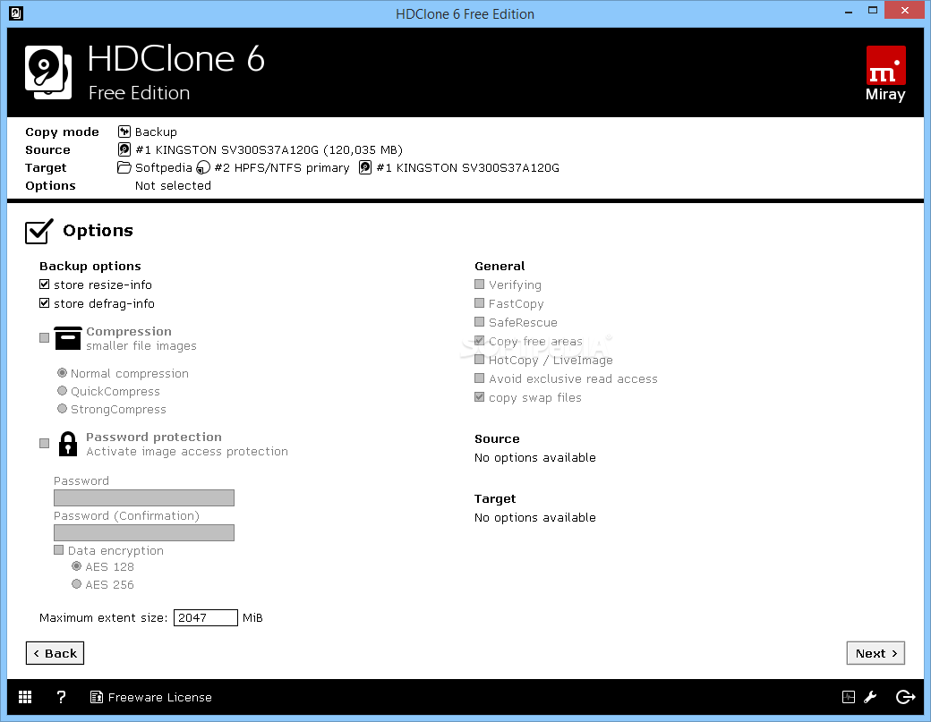This screenshot has height=722, width=931.
Task: Click the Password input field
Action: click(144, 497)
